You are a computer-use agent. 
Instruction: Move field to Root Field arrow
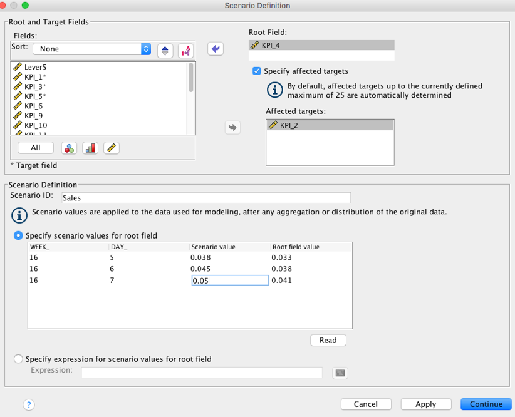(x=216, y=49)
